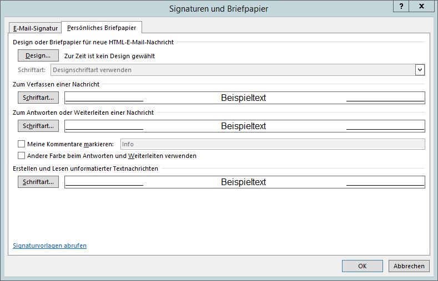Click the Designschriftart verwenden combo box
This screenshot has height=281, width=438.
tap(233, 70)
